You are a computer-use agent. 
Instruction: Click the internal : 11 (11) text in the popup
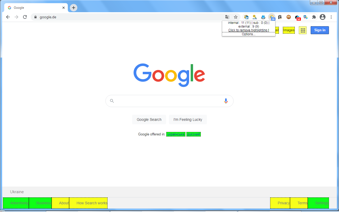point(239,23)
